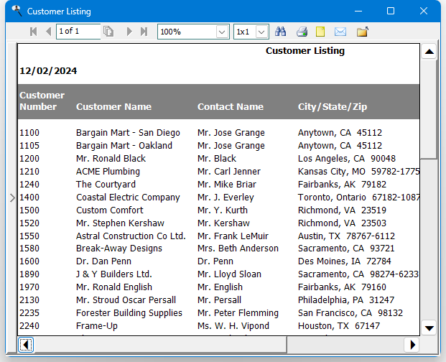Image resolution: width=446 pixels, height=362 pixels.
Task: Select 'Bargain Mart - Oakland' customer name
Action: point(124,146)
